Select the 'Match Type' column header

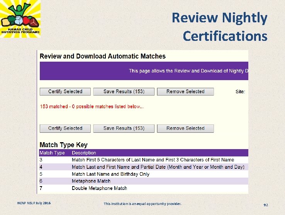tap(52, 153)
